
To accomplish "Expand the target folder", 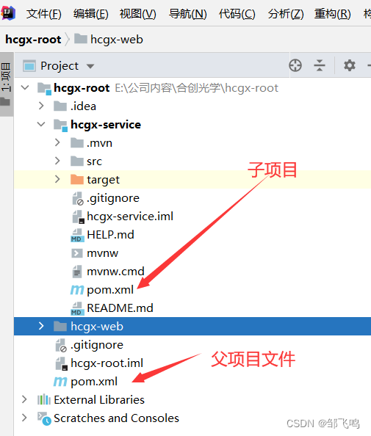I will click(x=57, y=179).
